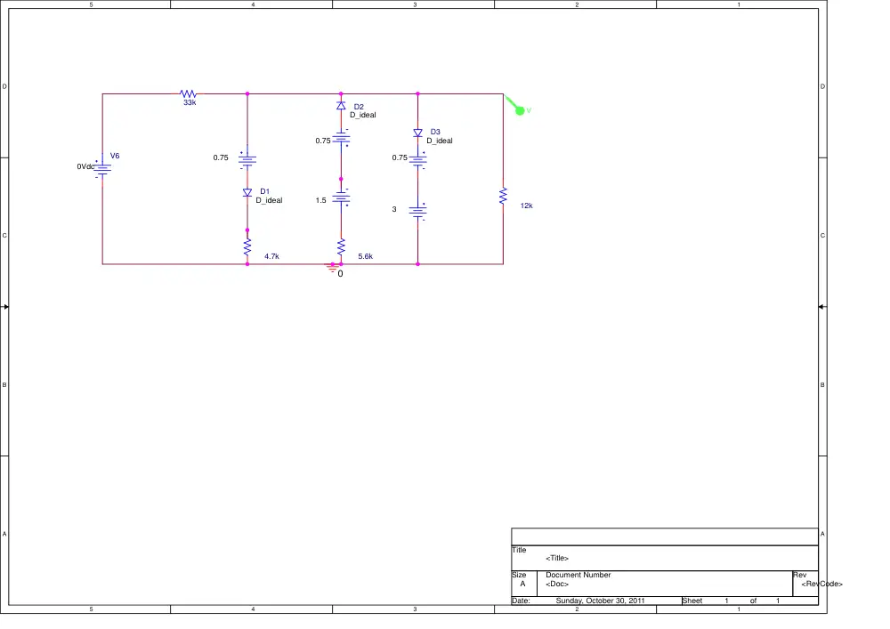Screen dimensions: 890x629
Task: Select the 1.5 battery symbol
Action: [341, 198]
